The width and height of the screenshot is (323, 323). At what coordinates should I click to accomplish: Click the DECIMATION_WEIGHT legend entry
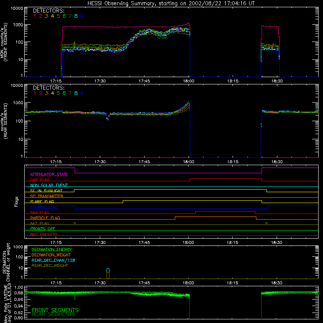click(51, 255)
